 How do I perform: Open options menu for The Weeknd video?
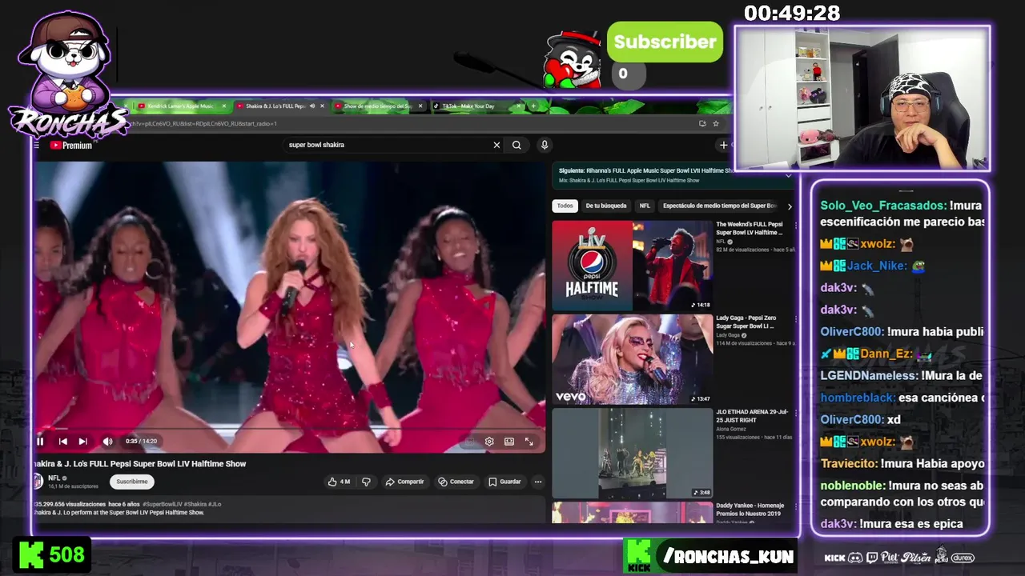coord(795,226)
